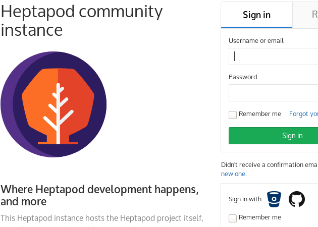Open the Forgot your password link
Screen dimensions: 318x227
(x=303, y=114)
